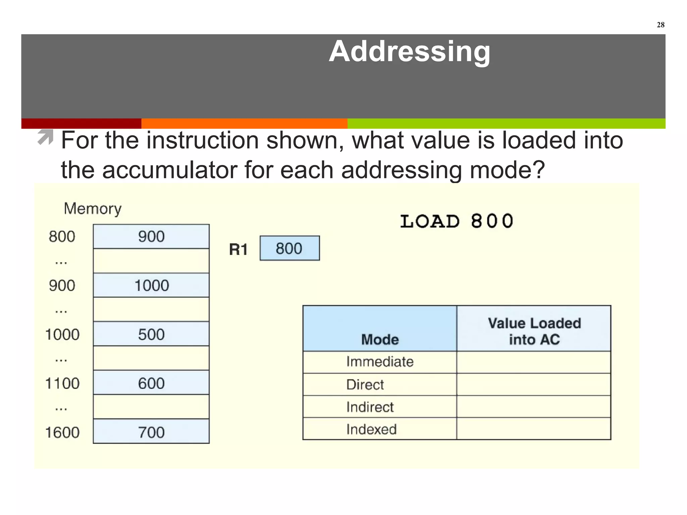Click the R1 register value box 800
Image resolution: width=687 pixels, height=515 pixels.
point(290,248)
